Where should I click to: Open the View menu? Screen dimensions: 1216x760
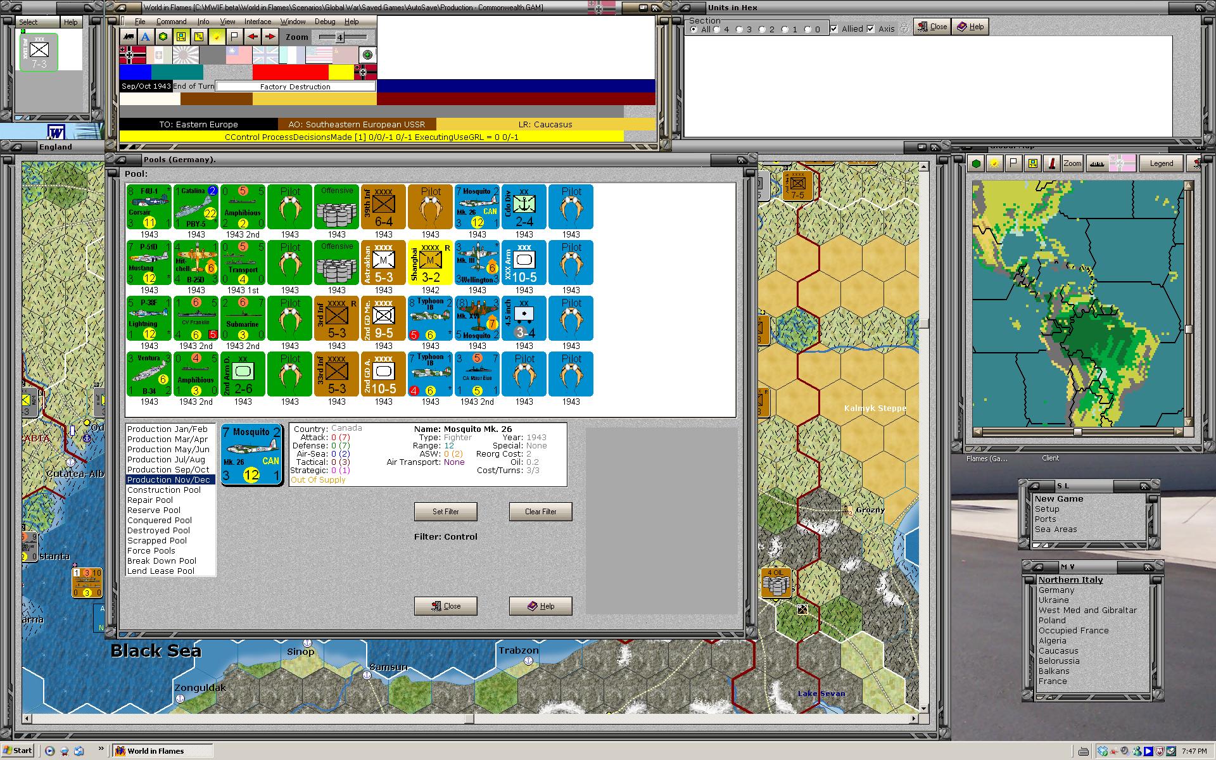coord(227,22)
